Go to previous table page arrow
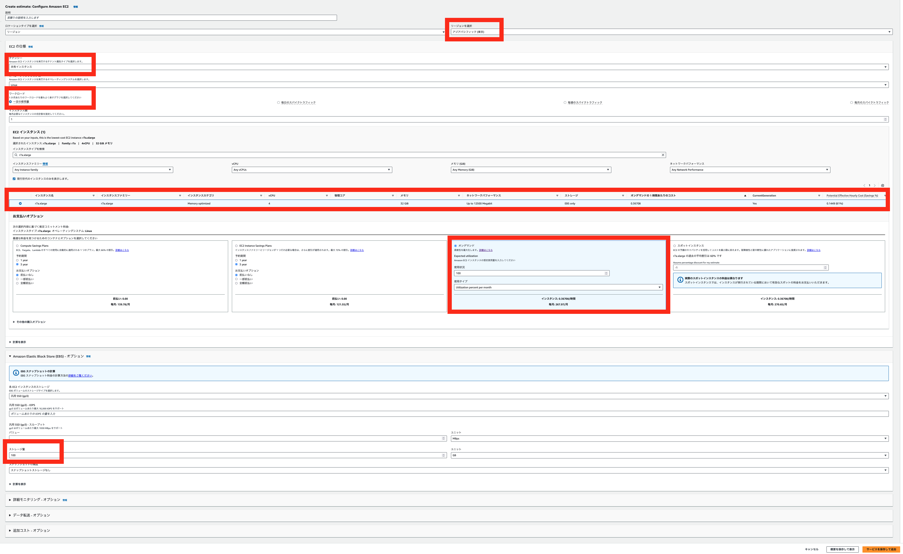The width and height of the screenshot is (903, 554). point(864,185)
